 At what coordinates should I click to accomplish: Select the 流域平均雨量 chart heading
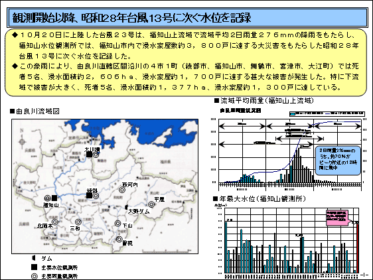(264, 101)
